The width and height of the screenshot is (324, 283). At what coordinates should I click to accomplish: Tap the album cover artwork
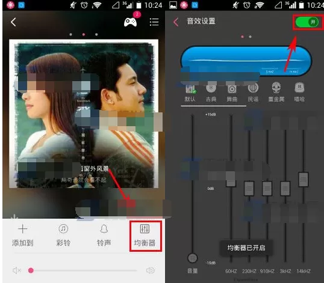point(84,114)
